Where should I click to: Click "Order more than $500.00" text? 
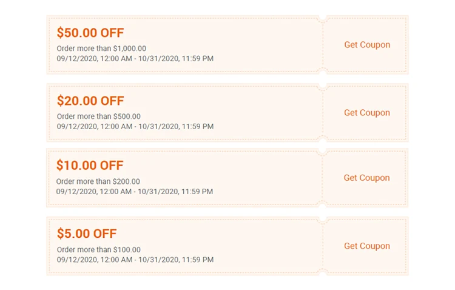coord(99,116)
